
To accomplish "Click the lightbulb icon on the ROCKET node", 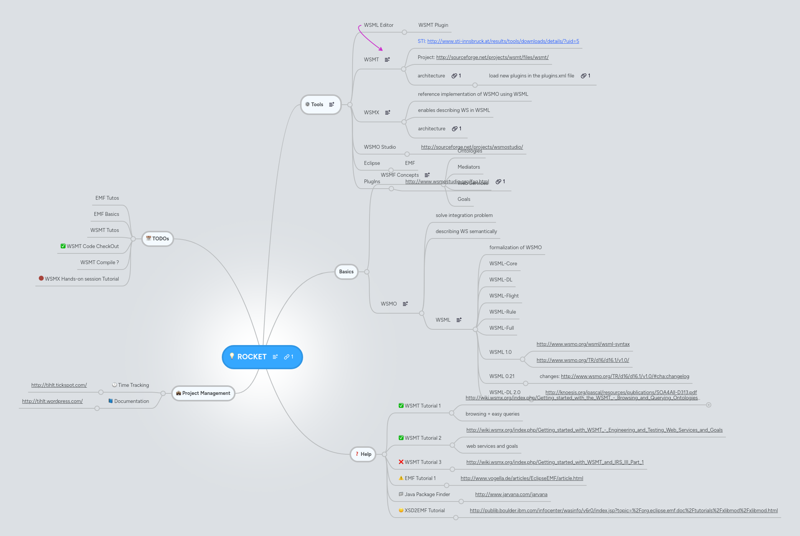I will point(232,356).
